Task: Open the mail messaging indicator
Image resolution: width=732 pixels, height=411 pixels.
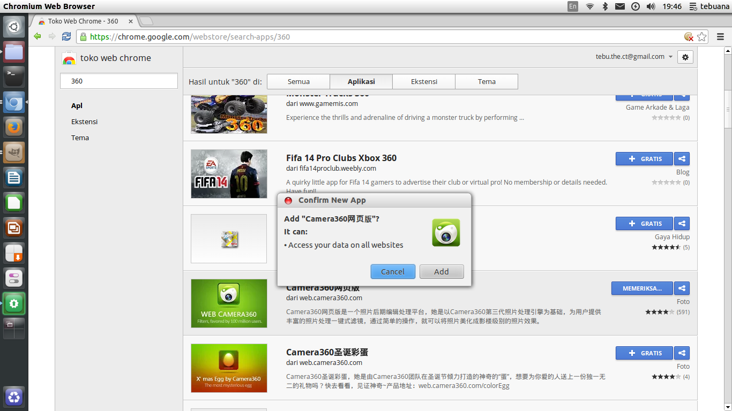Action: (619, 6)
